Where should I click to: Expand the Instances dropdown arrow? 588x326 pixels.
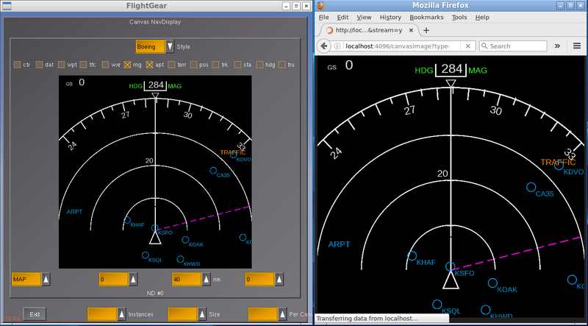tap(121, 314)
